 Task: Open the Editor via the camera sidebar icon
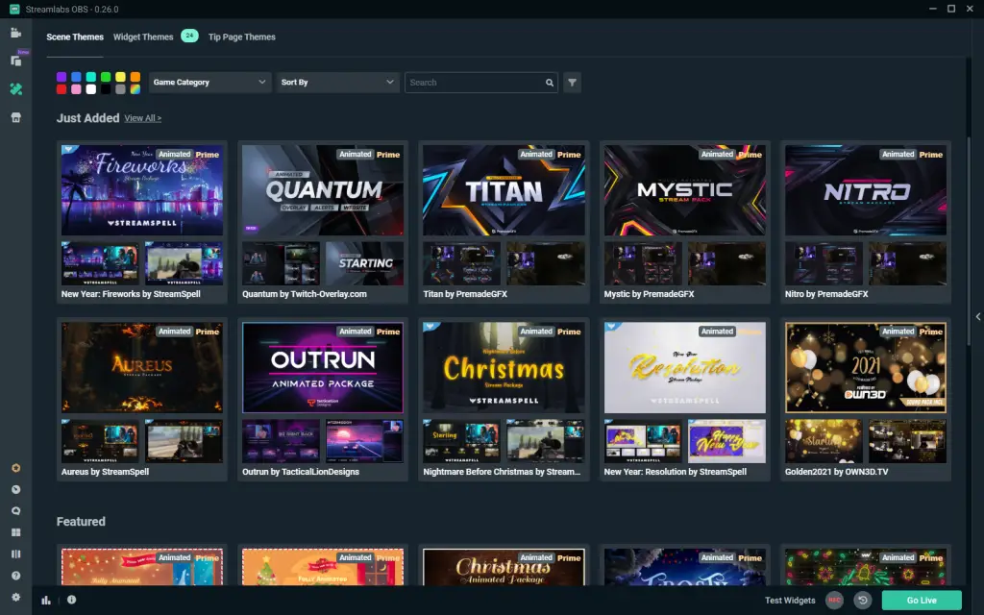(15, 33)
